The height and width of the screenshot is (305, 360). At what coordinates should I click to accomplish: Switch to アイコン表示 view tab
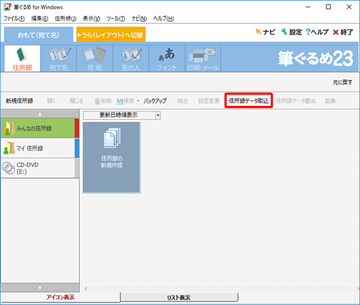click(60, 297)
